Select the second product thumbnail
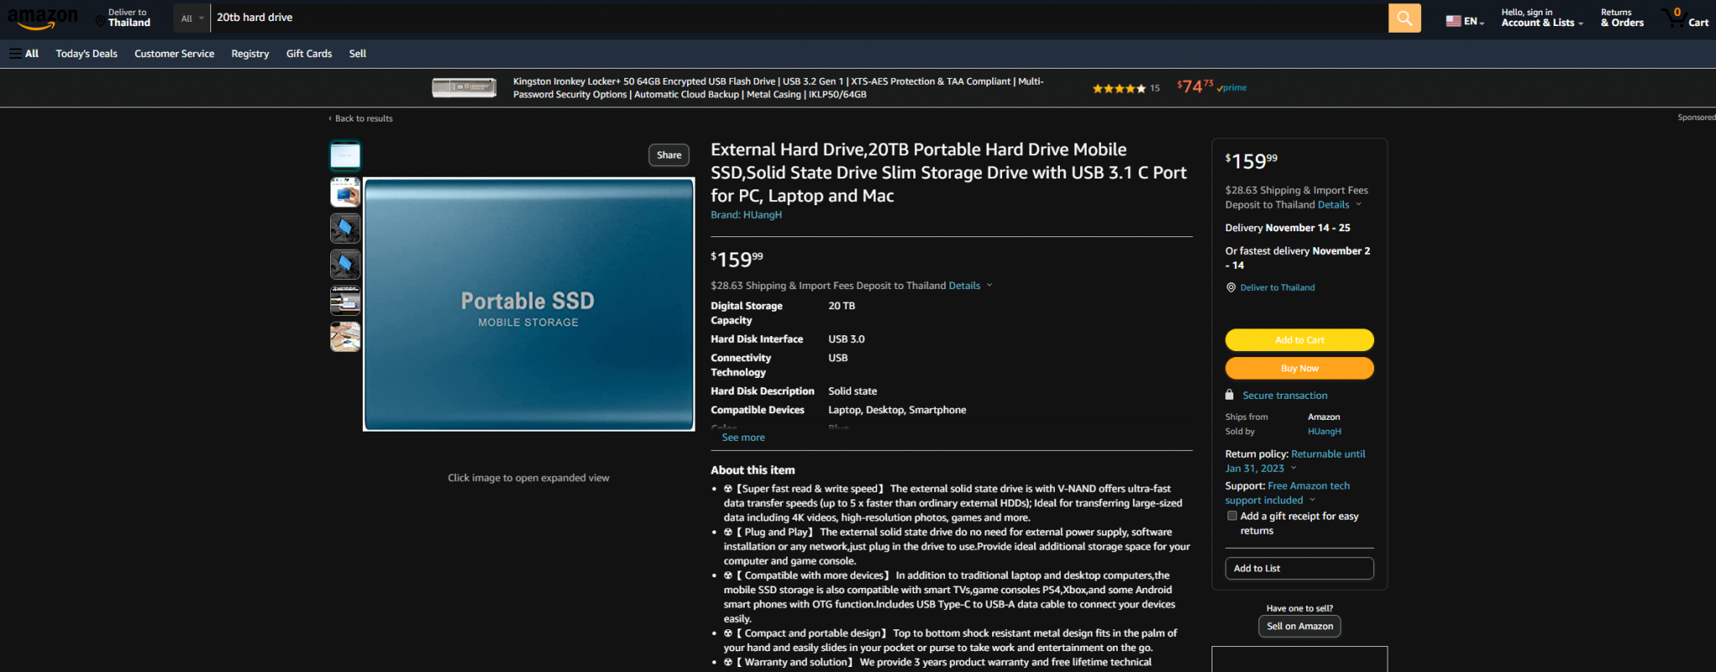 point(345,192)
